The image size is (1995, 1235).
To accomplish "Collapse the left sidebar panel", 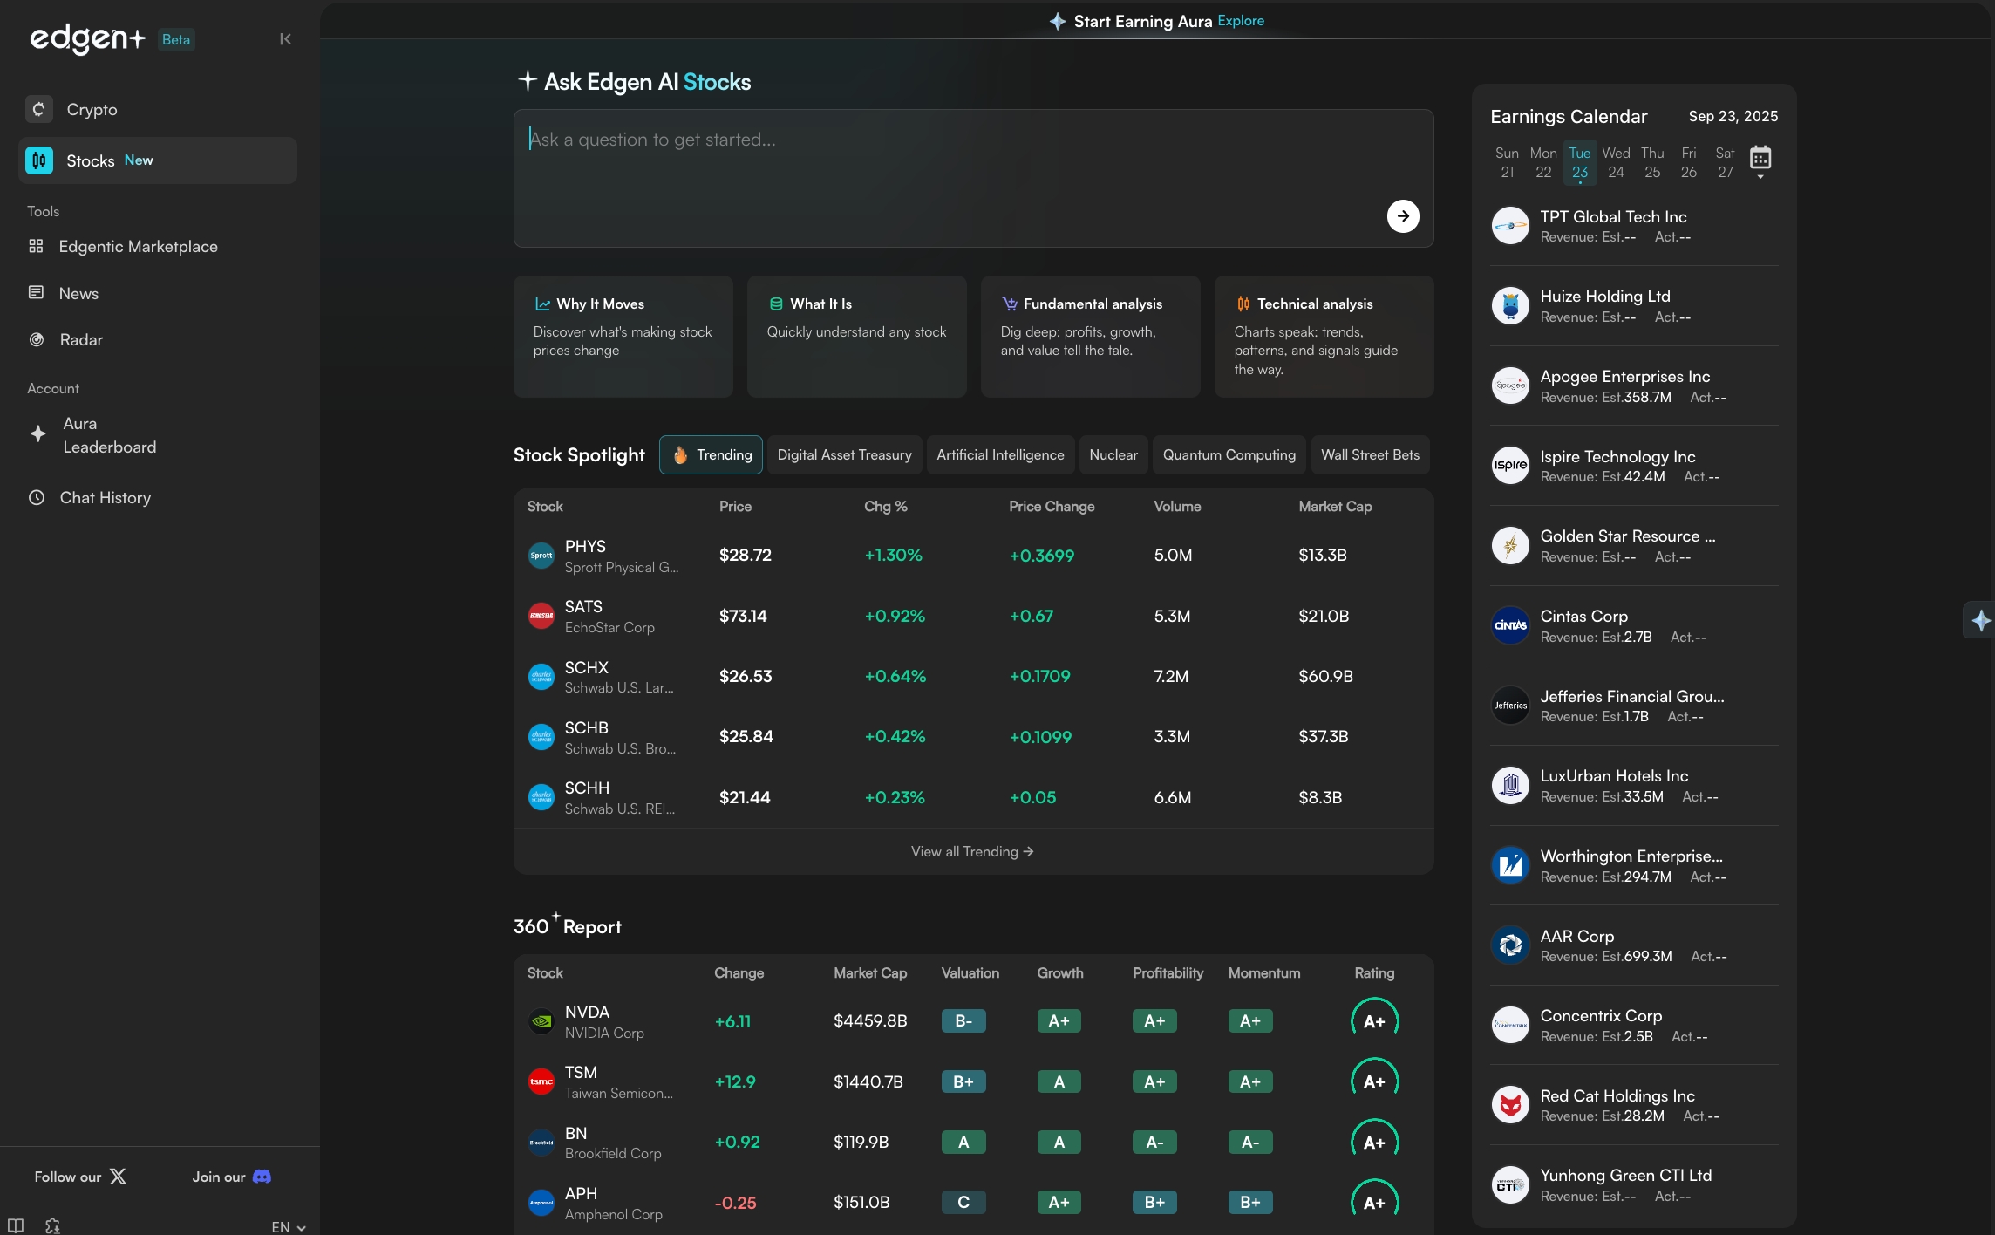I will pyautogui.click(x=285, y=39).
